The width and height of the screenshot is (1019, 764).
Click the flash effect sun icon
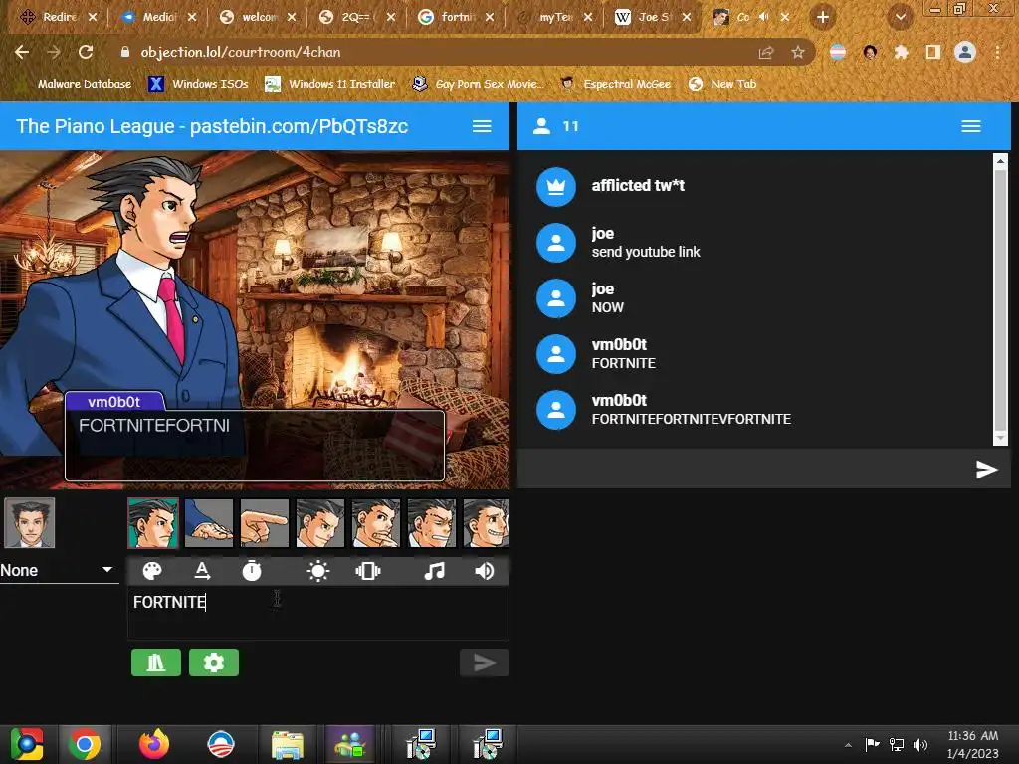[317, 571]
